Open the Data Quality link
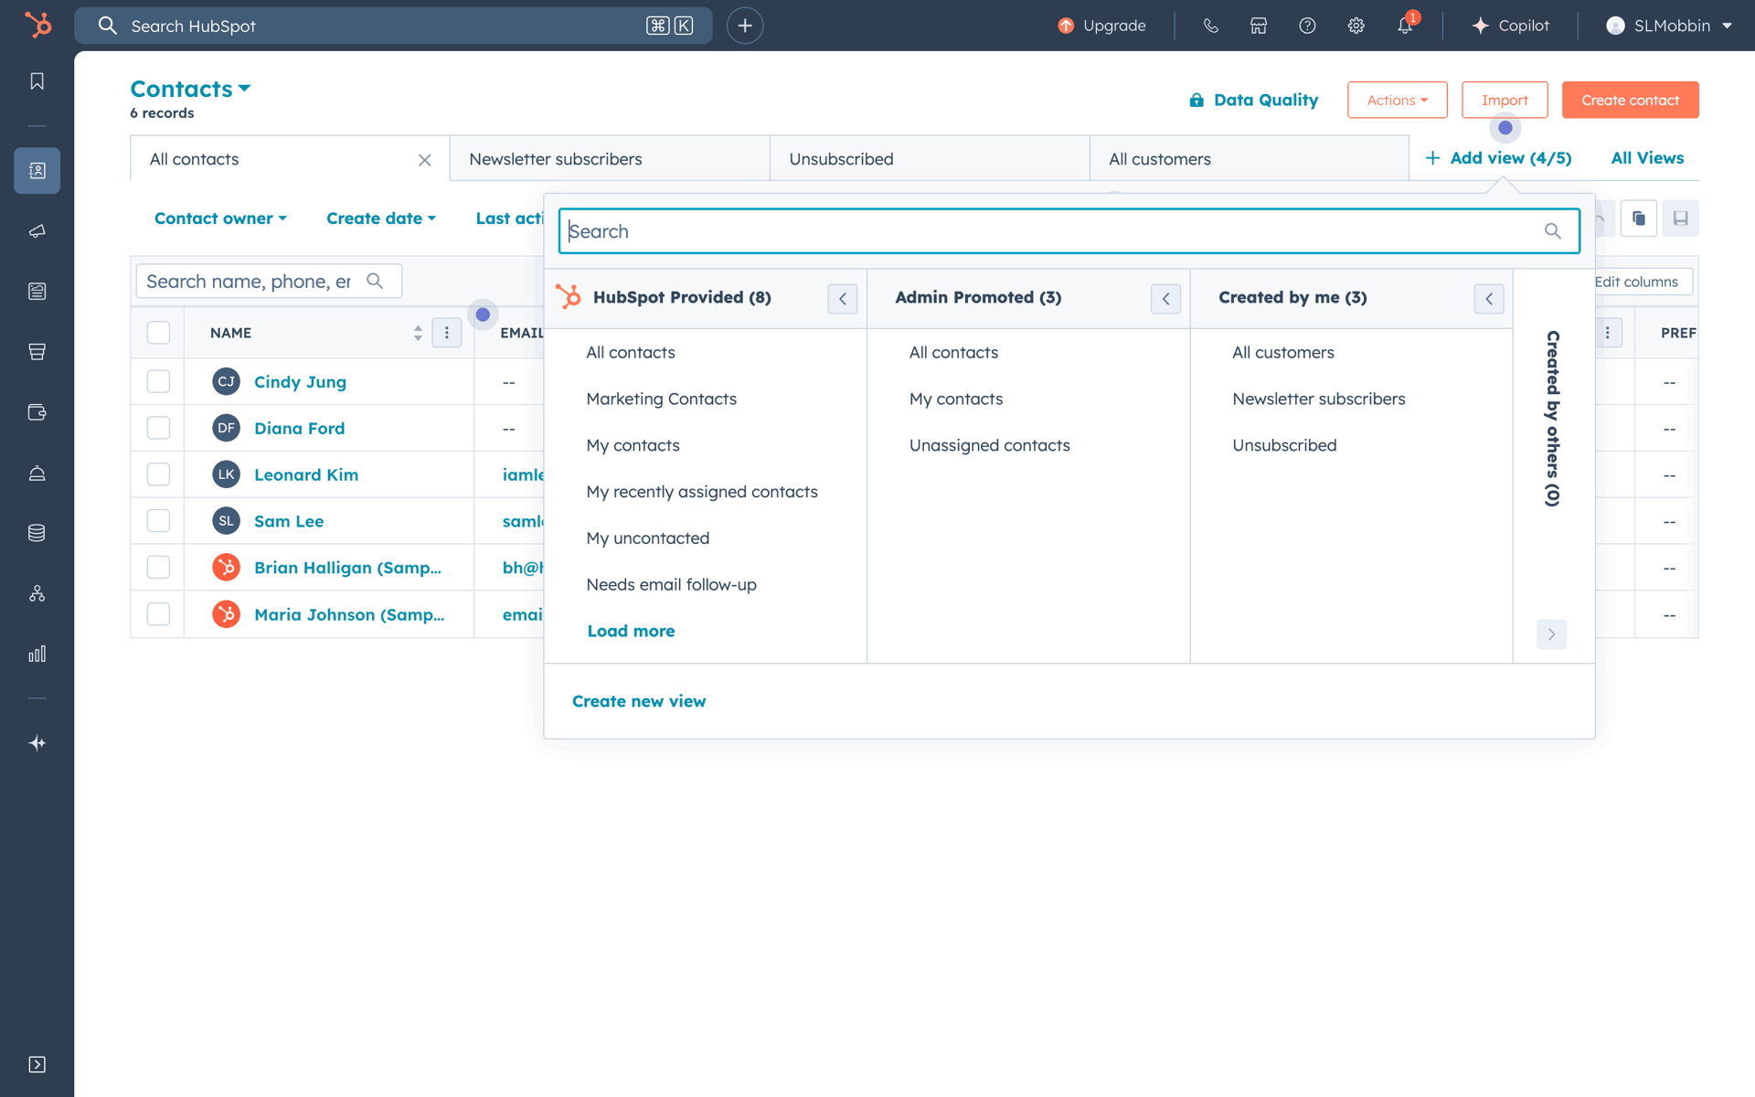This screenshot has height=1097, width=1755. coord(1253,100)
